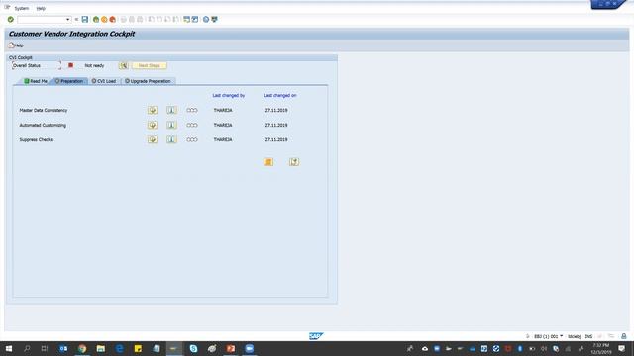Click the Master Data Consistency label
This screenshot has height=356, width=634.
tap(44, 110)
